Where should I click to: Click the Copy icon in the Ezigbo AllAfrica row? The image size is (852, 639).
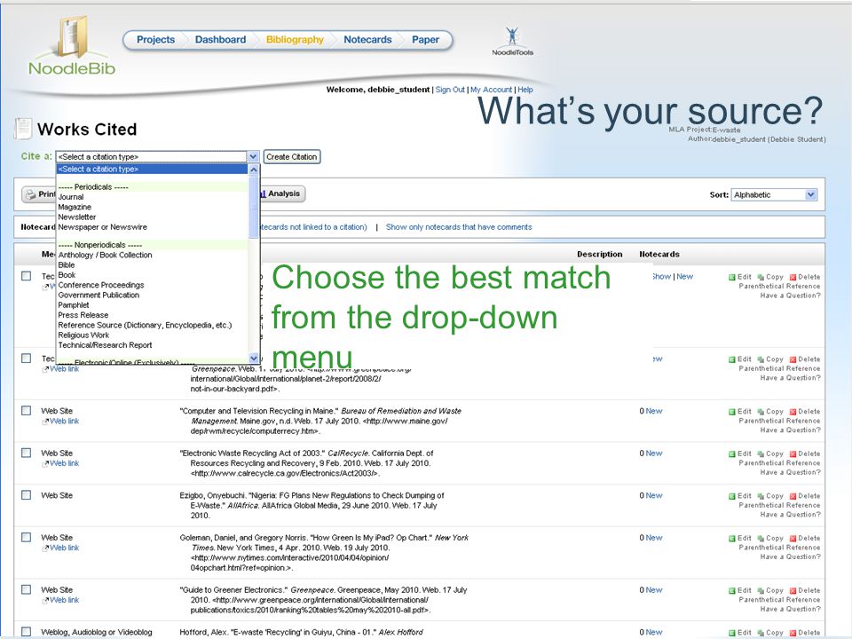coord(761,497)
